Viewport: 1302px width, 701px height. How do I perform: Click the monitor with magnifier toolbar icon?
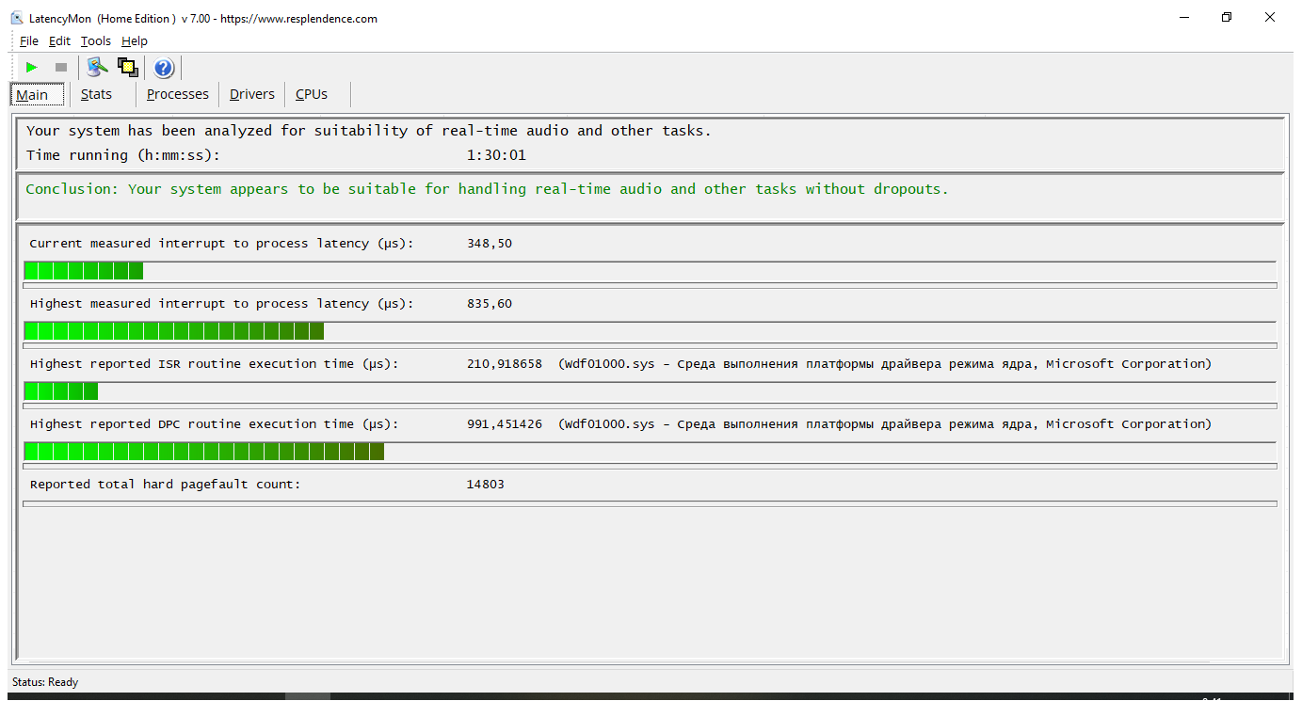[97, 68]
